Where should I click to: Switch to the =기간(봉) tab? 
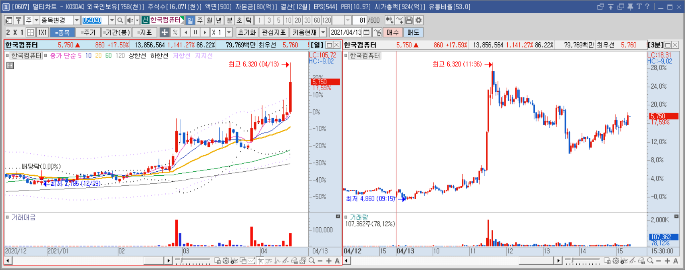tap(116, 33)
